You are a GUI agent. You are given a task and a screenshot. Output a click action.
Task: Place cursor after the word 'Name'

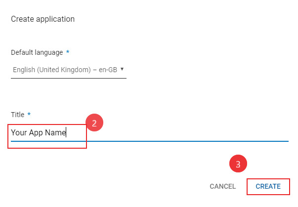(66, 132)
